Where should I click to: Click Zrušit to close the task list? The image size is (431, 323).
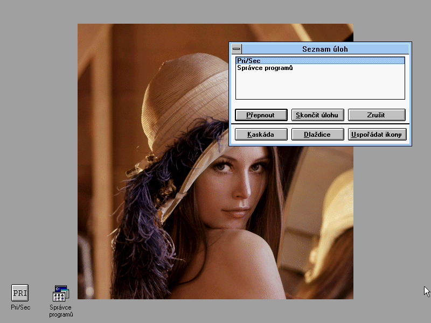tap(377, 115)
